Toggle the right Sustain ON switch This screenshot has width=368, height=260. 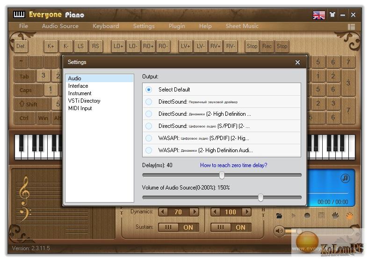[231, 227]
